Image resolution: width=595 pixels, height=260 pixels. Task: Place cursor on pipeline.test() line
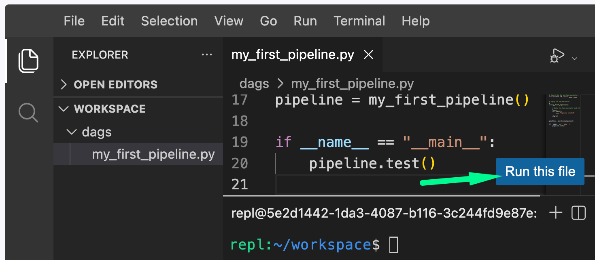(372, 164)
